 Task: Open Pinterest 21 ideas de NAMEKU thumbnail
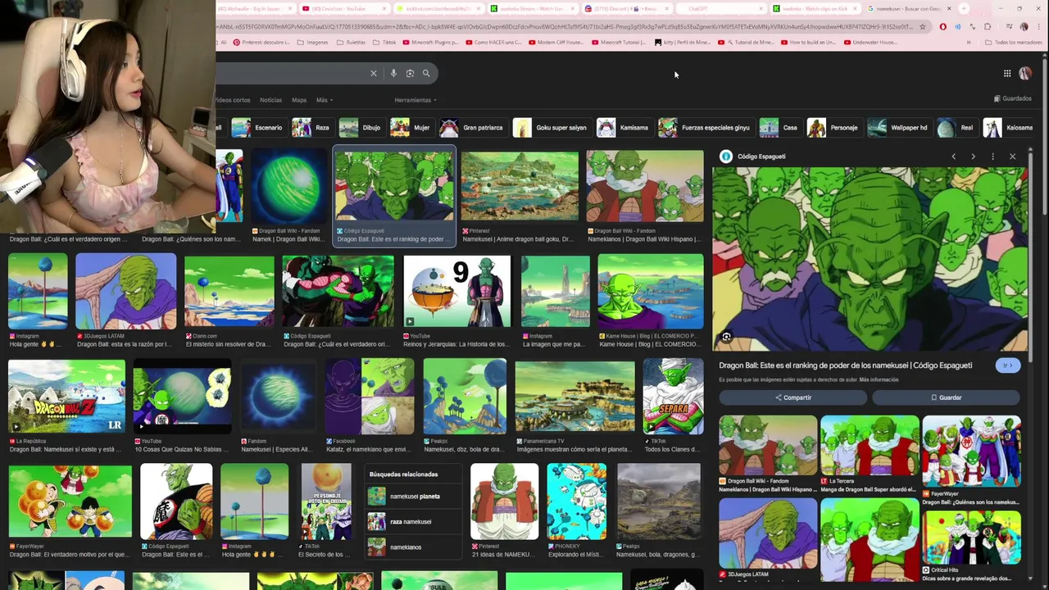pyautogui.click(x=504, y=501)
